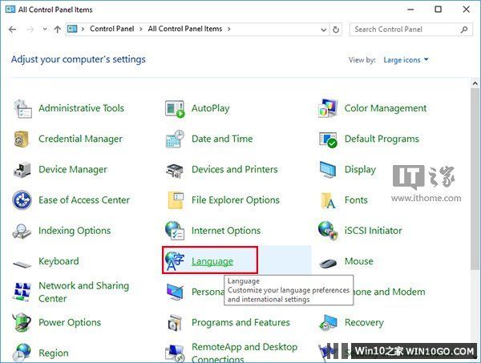
Task: Open the Devices and Printers link text
Action: [234, 170]
